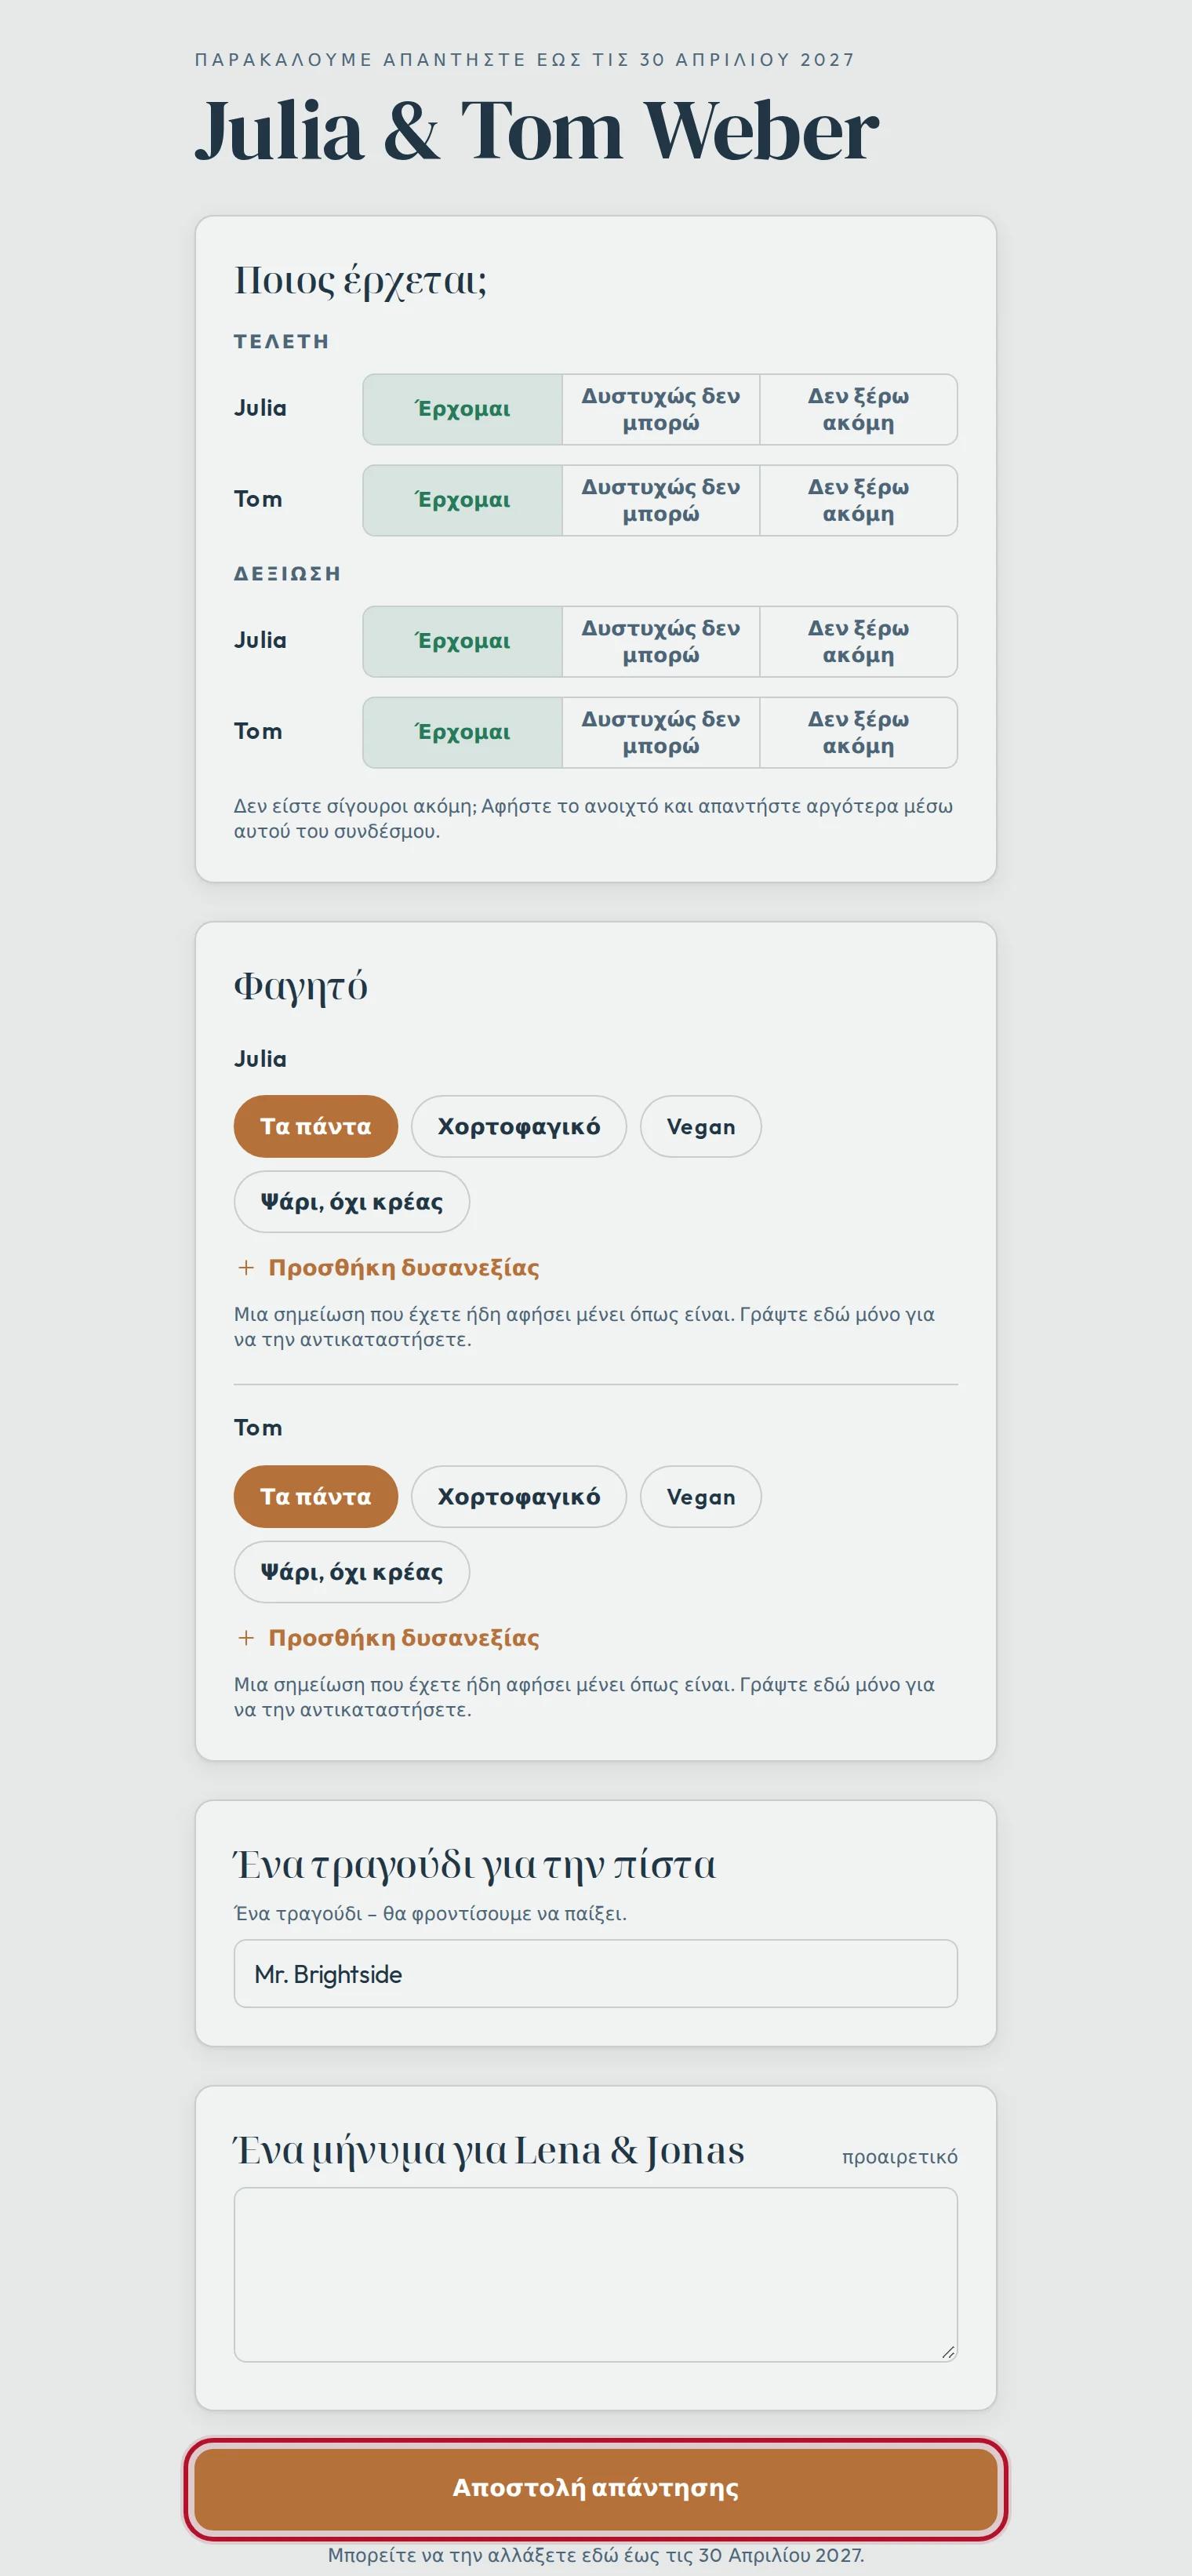Choose Ψάρι, όχι κρέας for Julia
Screen dimensions: 1192x2576
(352, 1202)
